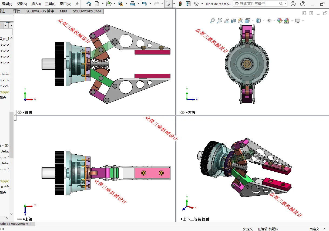329x231 pixels.
Task: Pin the menu bar with pushpin
Action: click(77, 4)
